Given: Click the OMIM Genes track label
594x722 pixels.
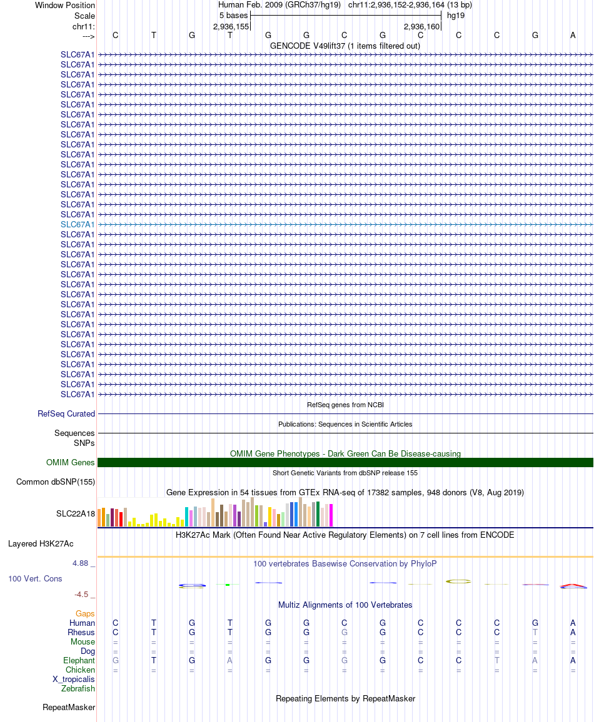Looking at the screenshot, I should pos(71,462).
